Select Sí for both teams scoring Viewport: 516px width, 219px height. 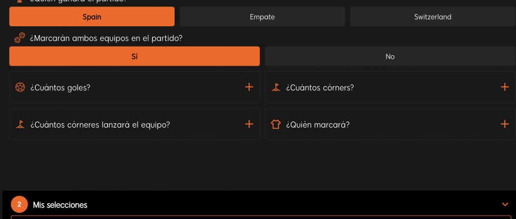[134, 56]
